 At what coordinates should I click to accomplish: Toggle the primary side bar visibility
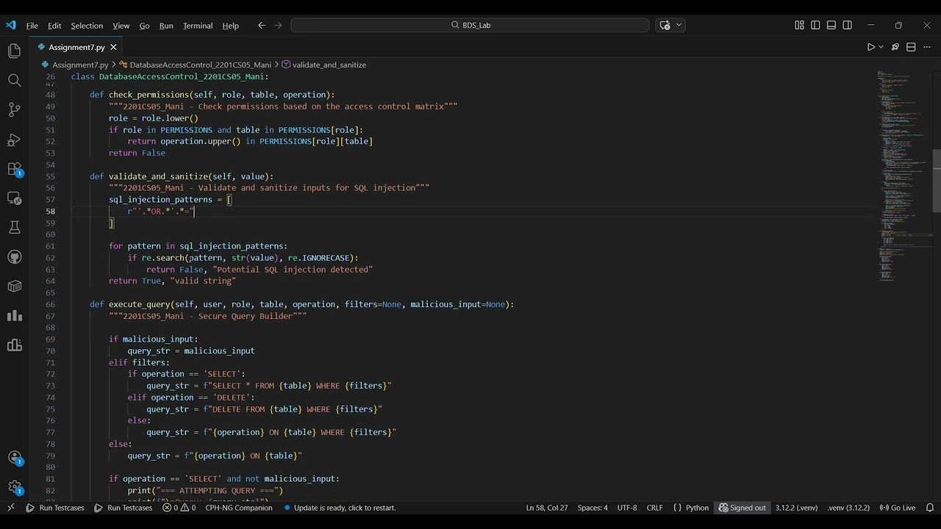(x=815, y=25)
